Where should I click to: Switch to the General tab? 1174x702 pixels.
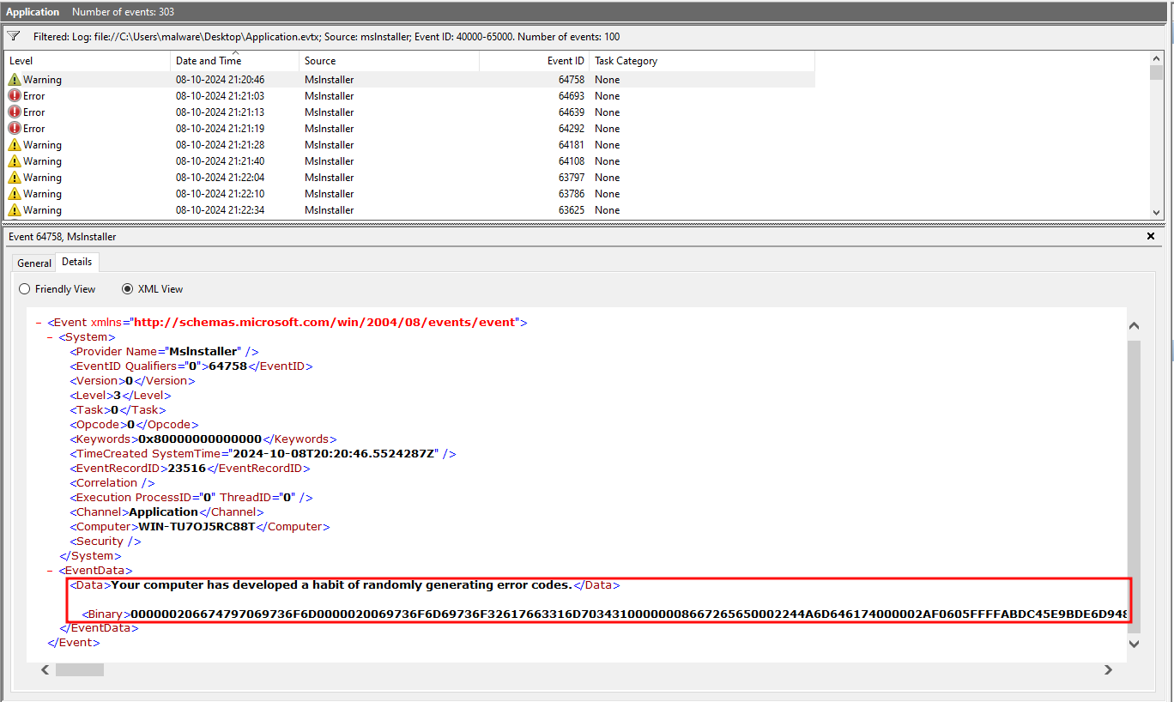(x=34, y=263)
